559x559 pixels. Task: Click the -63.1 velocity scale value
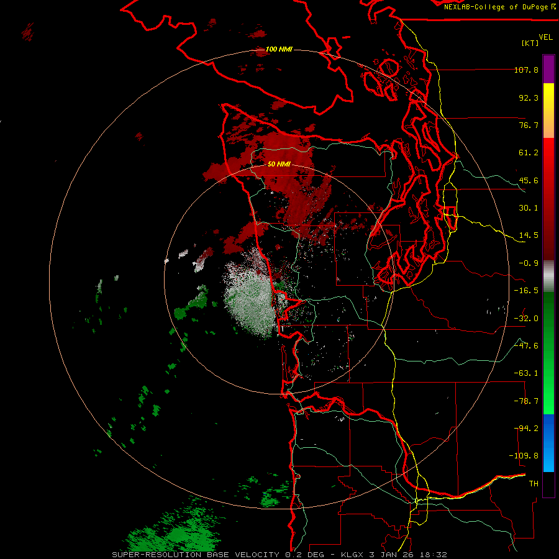pyautogui.click(x=526, y=373)
